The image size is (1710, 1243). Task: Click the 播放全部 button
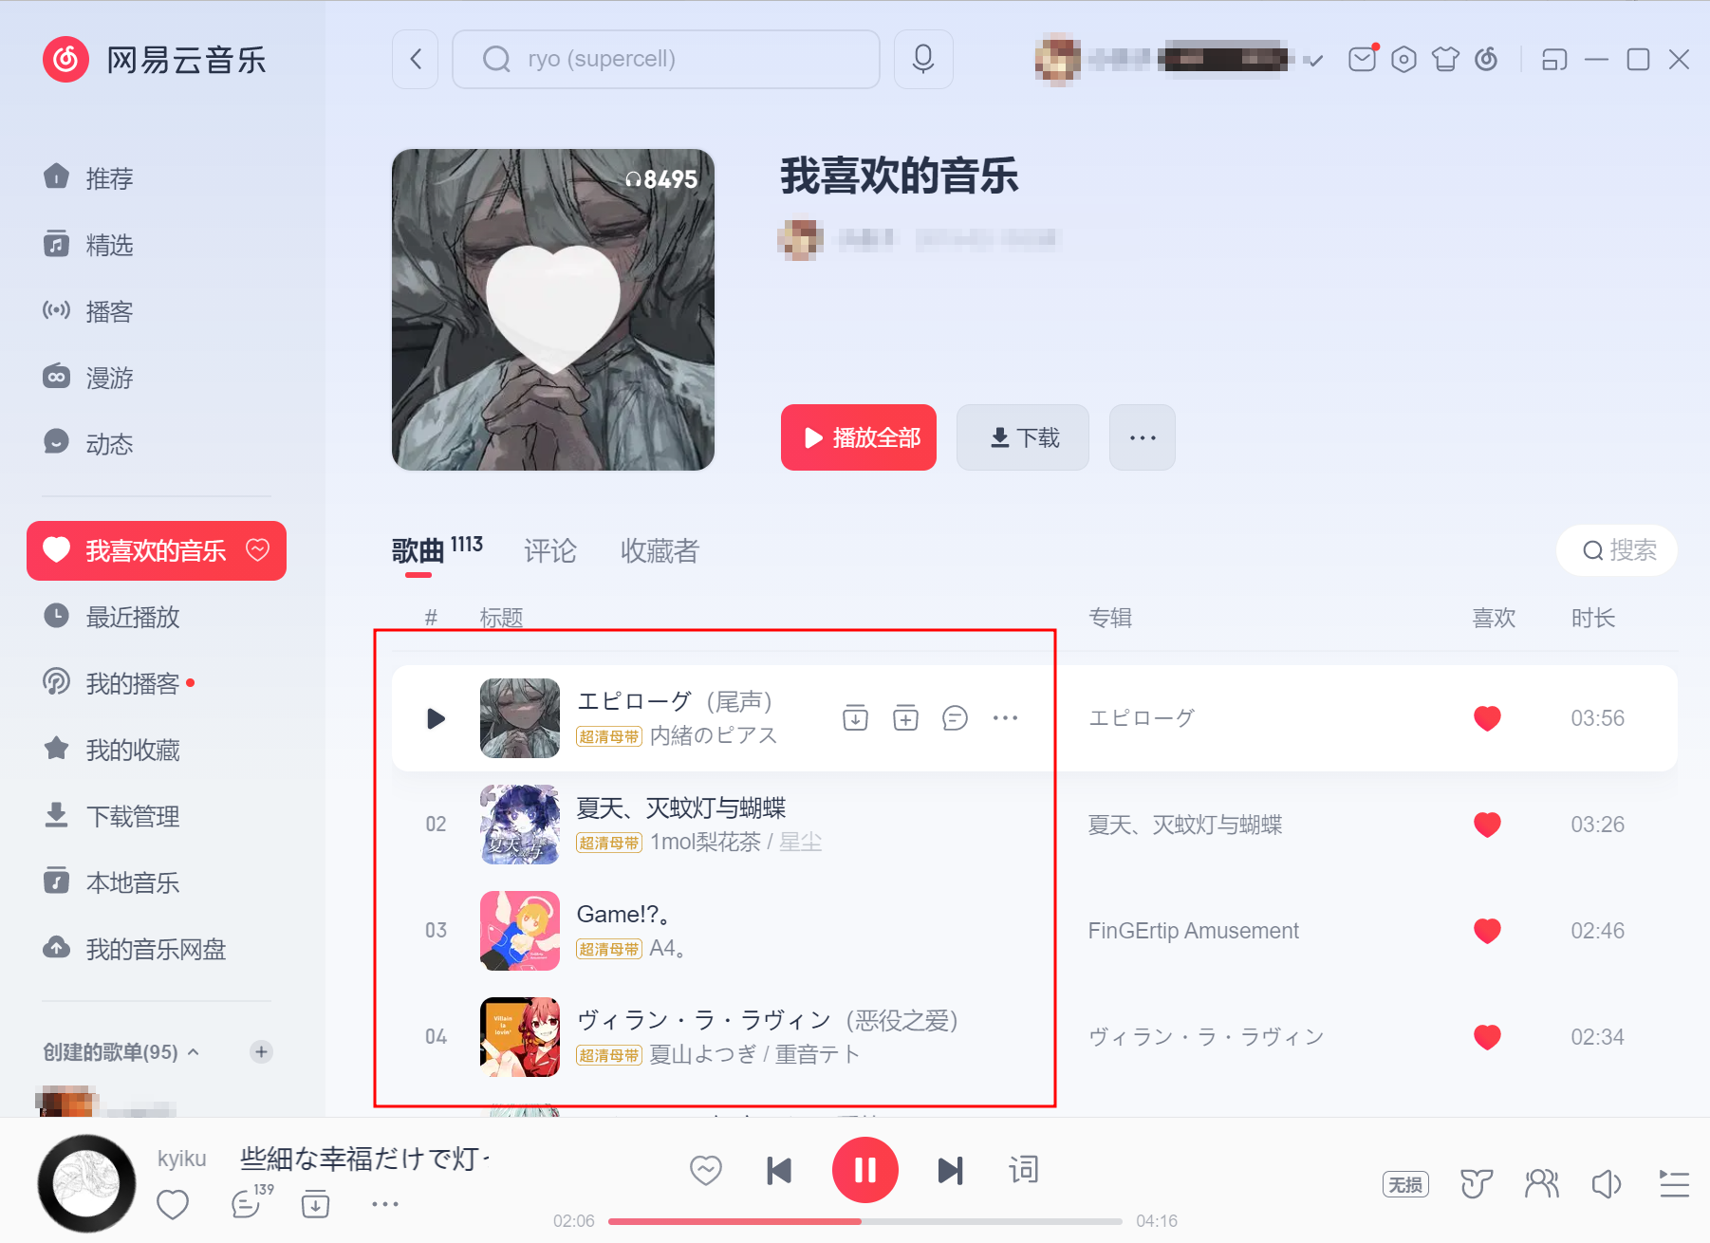pos(859,437)
